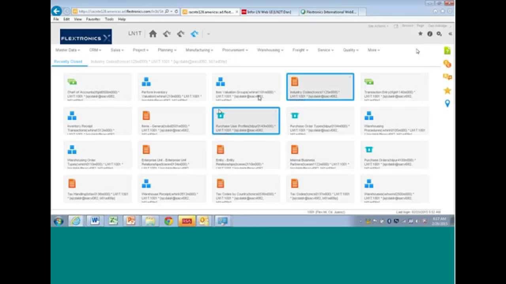Open Enterprise Unit Relationships tile
Image resolution: width=506 pixels, height=284 pixels.
(x=172, y=155)
